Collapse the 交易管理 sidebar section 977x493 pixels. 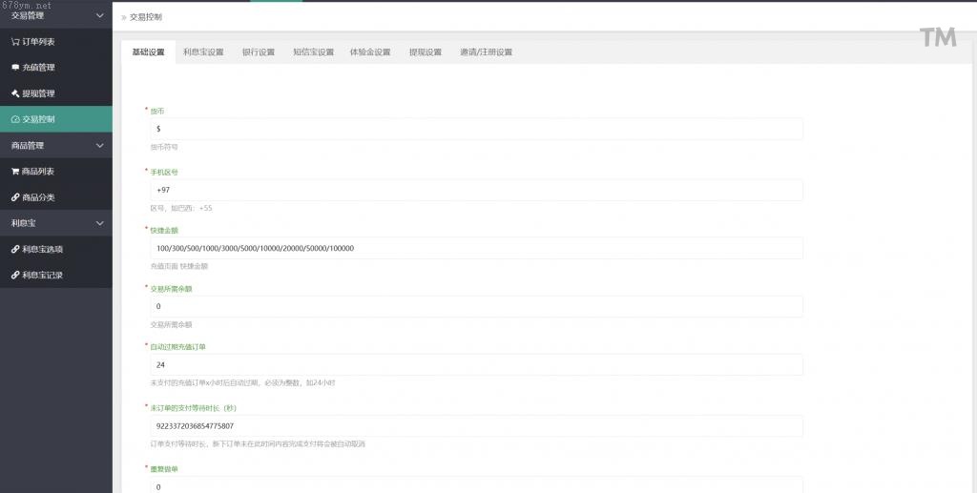[x=100, y=15]
